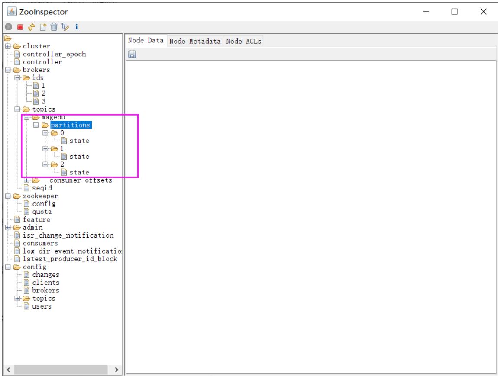Select the controller node label
Viewport: 498px width, 376px height.
click(42, 62)
